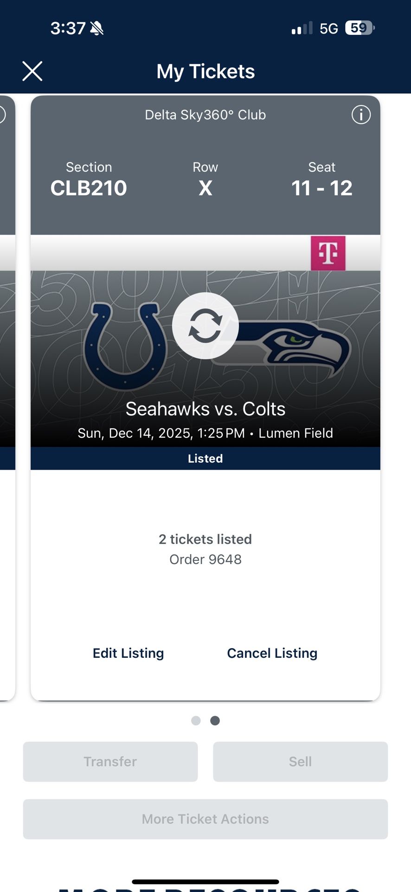This screenshot has width=411, height=892.
Task: Tap the T-Mobile logo badge
Action: [328, 253]
